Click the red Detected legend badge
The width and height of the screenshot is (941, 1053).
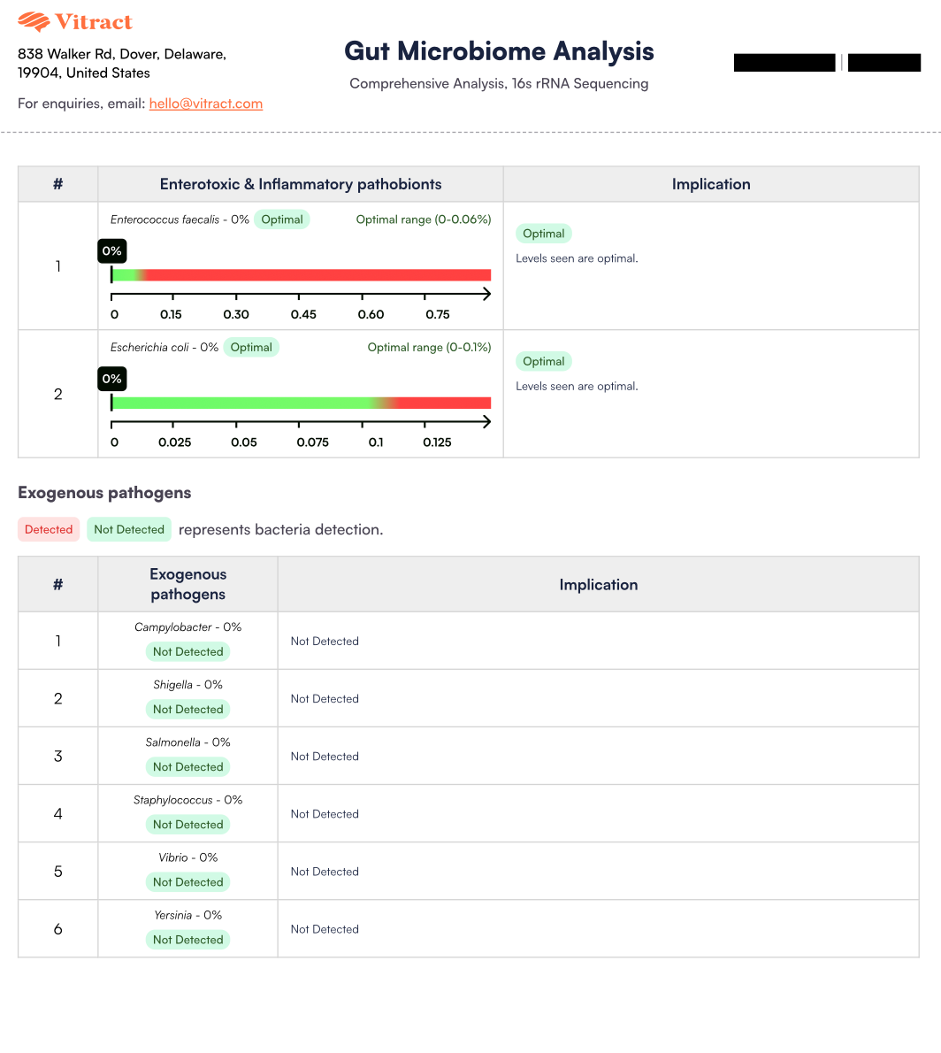click(49, 529)
